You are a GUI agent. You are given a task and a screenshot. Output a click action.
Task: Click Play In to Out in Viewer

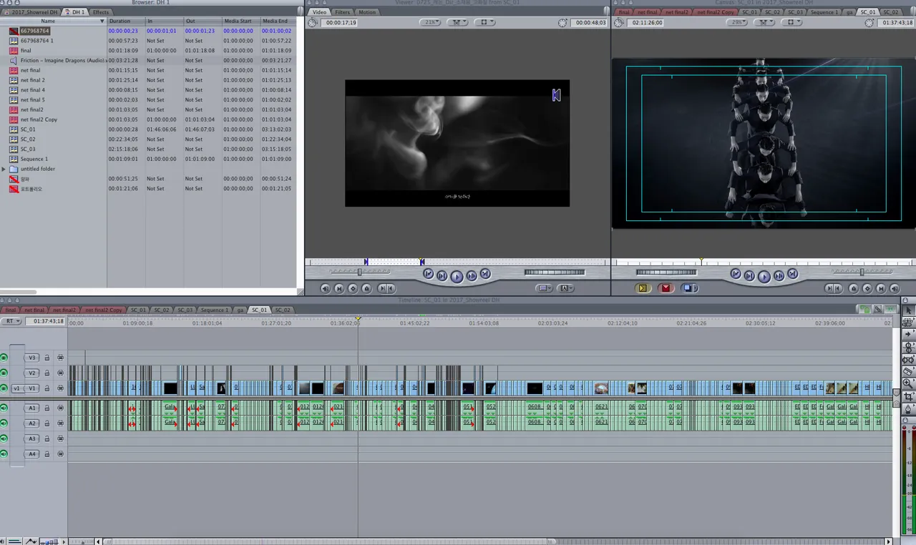coord(442,275)
